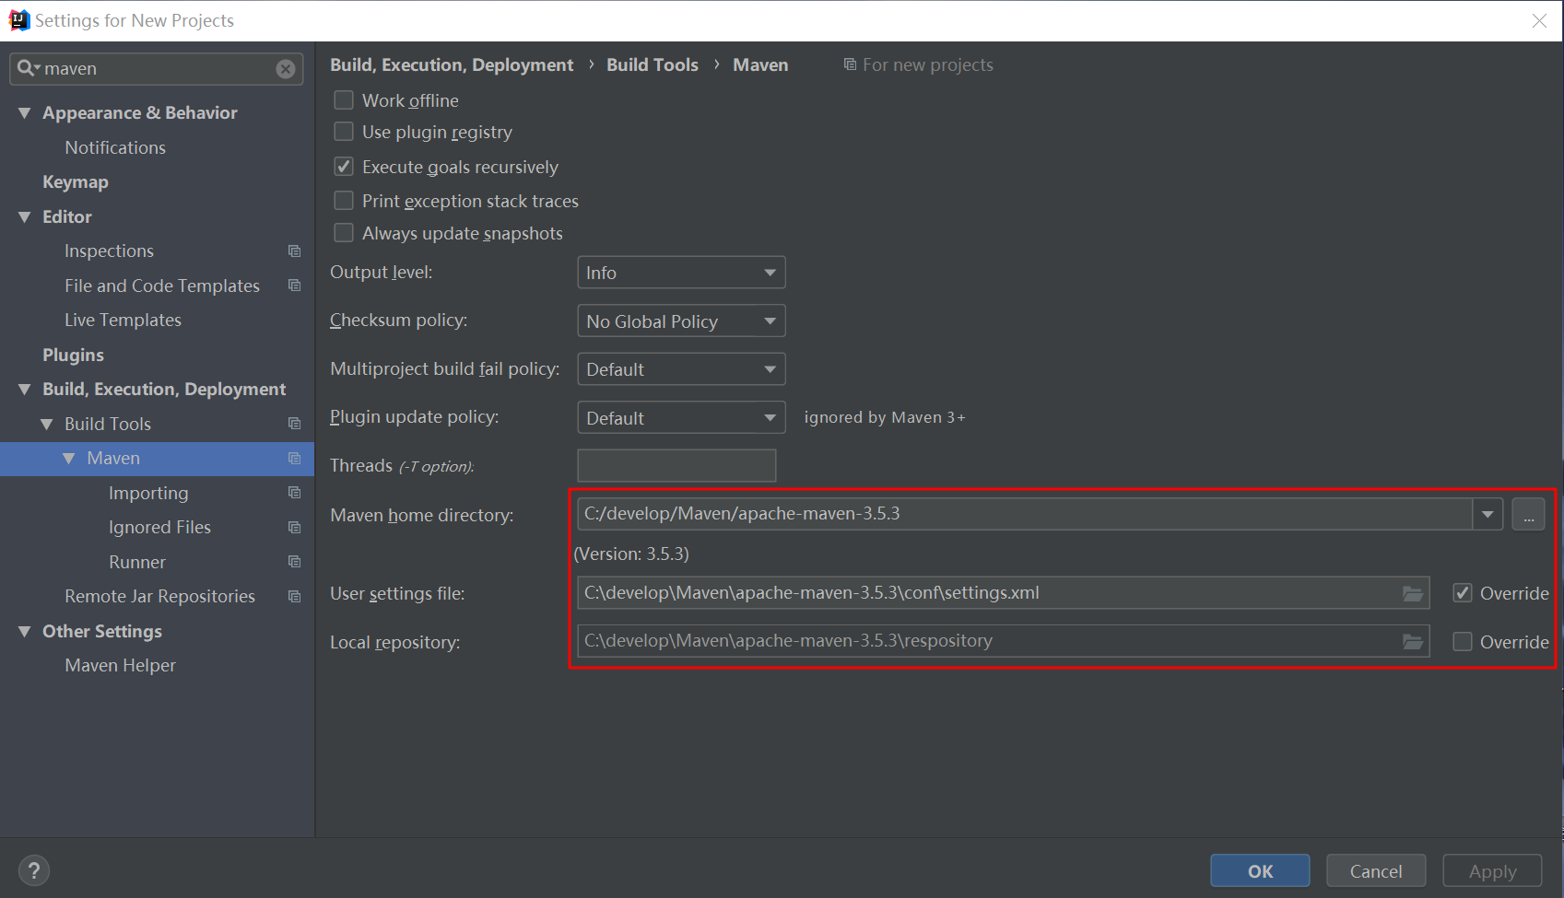Screen dimensions: 1564x898
Task: Collapse the Editor tree section
Action: (x=25, y=217)
